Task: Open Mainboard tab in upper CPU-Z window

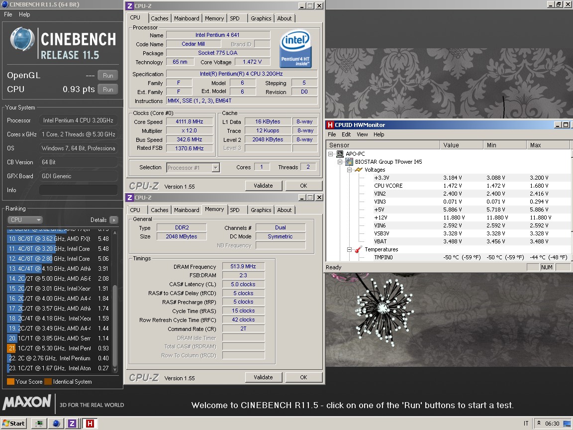Action: 187,18
